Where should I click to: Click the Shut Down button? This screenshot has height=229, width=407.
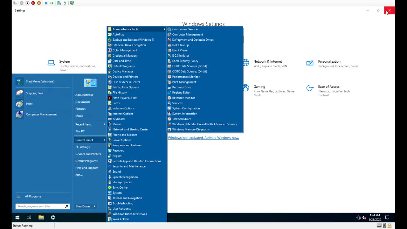tap(83, 206)
